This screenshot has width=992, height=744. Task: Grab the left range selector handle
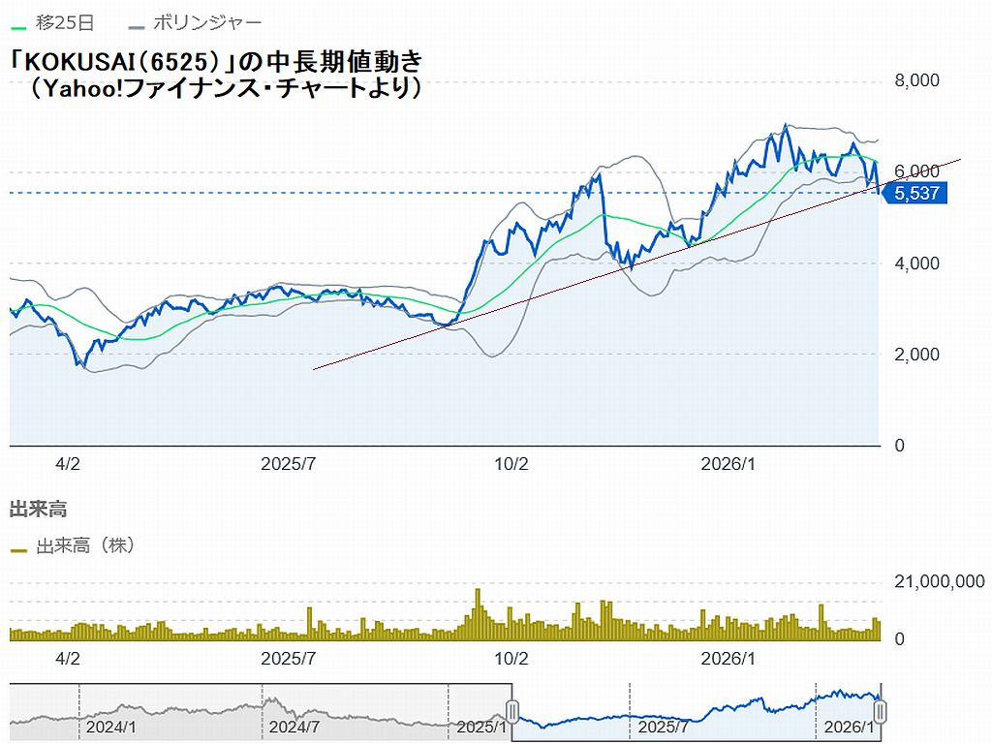pyautogui.click(x=512, y=714)
